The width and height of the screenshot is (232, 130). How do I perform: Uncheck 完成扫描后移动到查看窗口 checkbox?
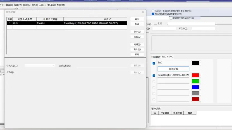(153, 14)
